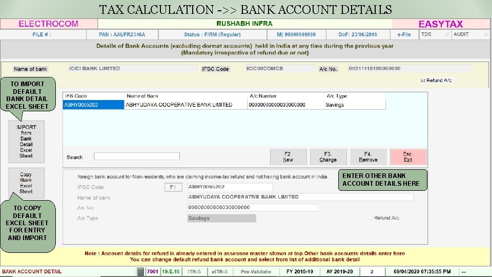The width and height of the screenshot is (492, 277).
Task: Click the F1 IFSC lookup button
Action: (173, 187)
